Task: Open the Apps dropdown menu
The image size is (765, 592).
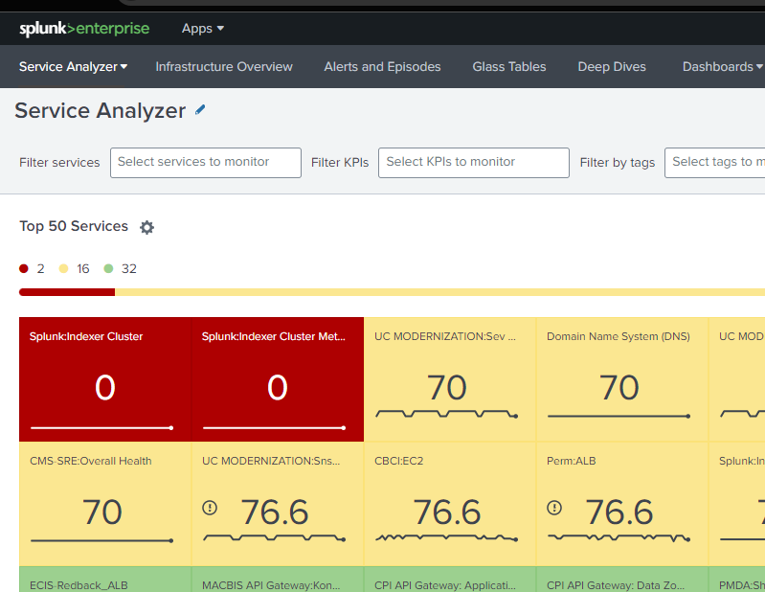Action: tap(202, 29)
